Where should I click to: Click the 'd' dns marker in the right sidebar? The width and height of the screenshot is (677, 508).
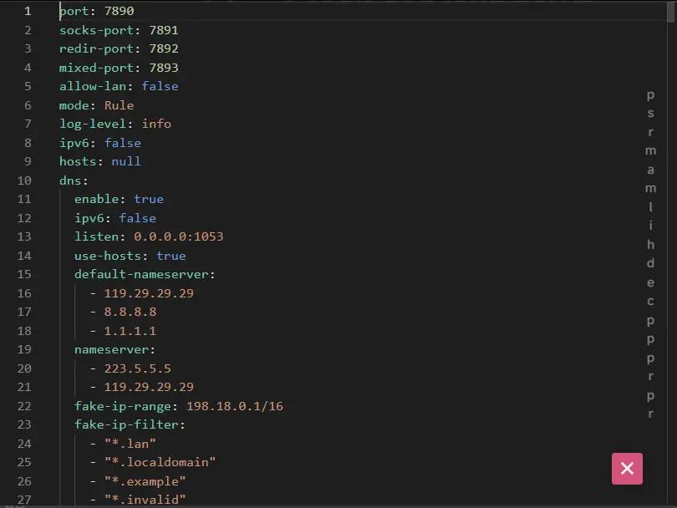pyautogui.click(x=650, y=264)
